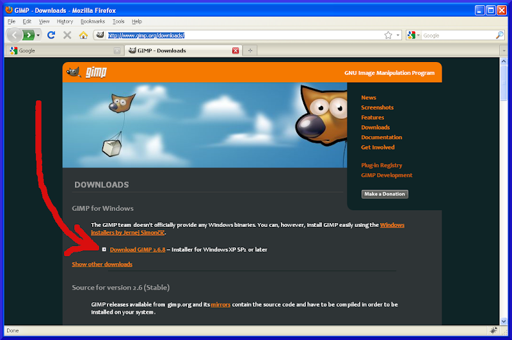Click the gimp logo in orange header

click(87, 72)
